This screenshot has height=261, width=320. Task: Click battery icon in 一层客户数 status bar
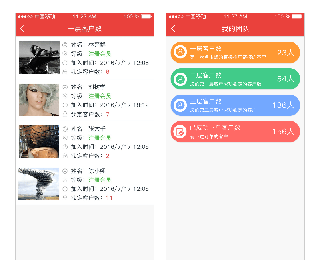(x=146, y=16)
